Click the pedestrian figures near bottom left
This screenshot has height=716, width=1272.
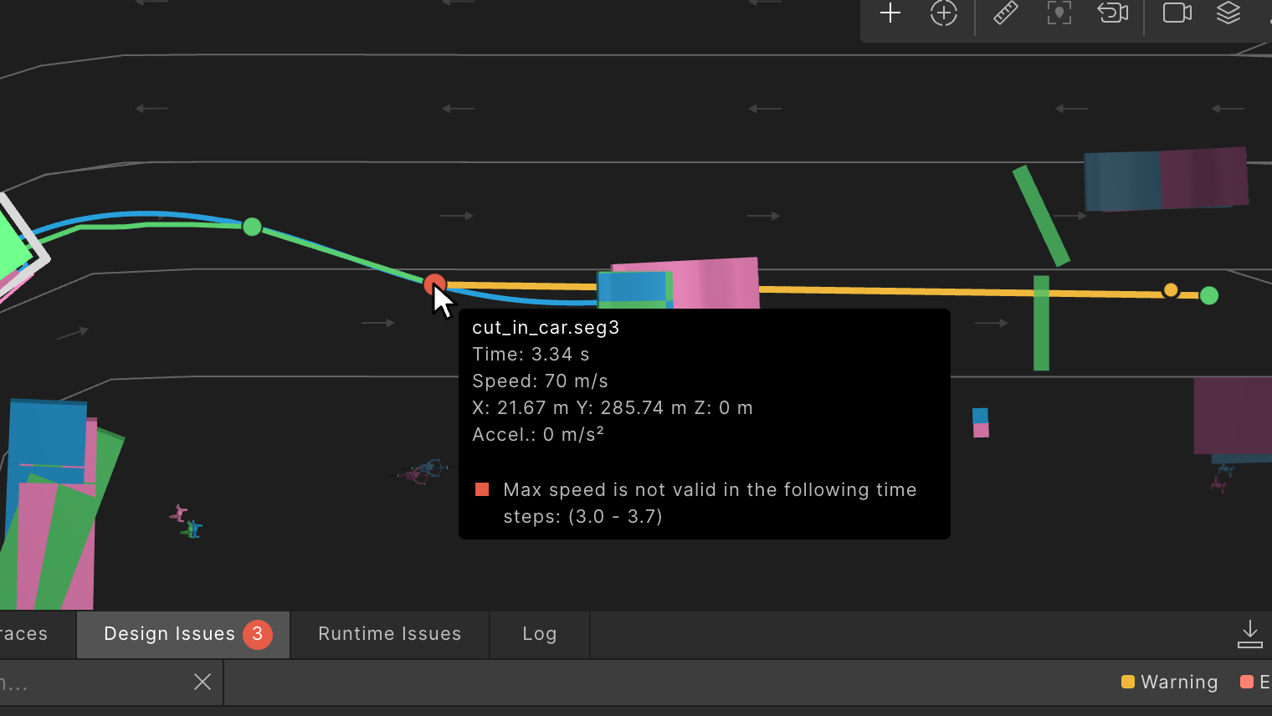coord(186,522)
